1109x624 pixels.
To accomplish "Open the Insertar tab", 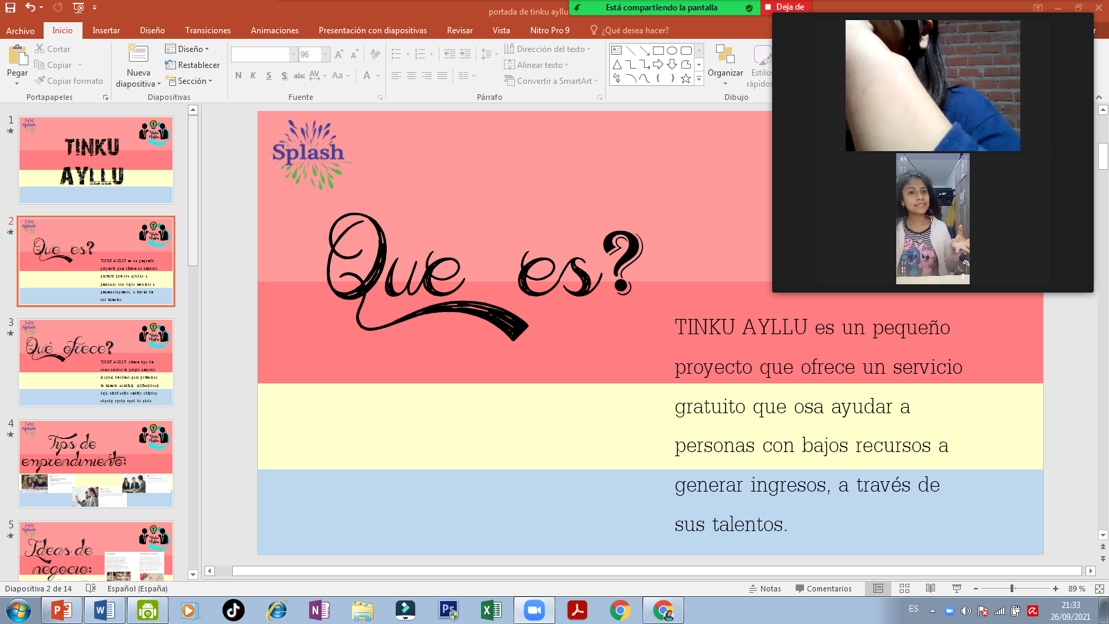I will [106, 31].
